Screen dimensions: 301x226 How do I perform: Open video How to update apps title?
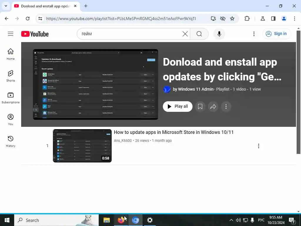[x=173, y=132]
